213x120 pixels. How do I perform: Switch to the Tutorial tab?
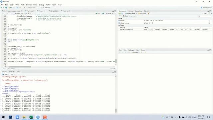146,11
